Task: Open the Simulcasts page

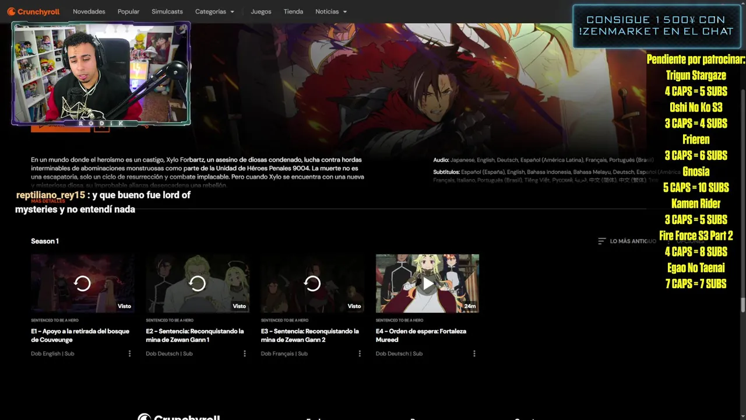Action: pos(167,12)
